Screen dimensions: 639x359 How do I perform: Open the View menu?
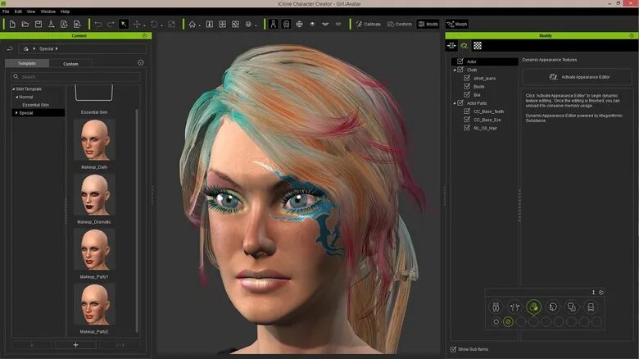pyautogui.click(x=31, y=11)
